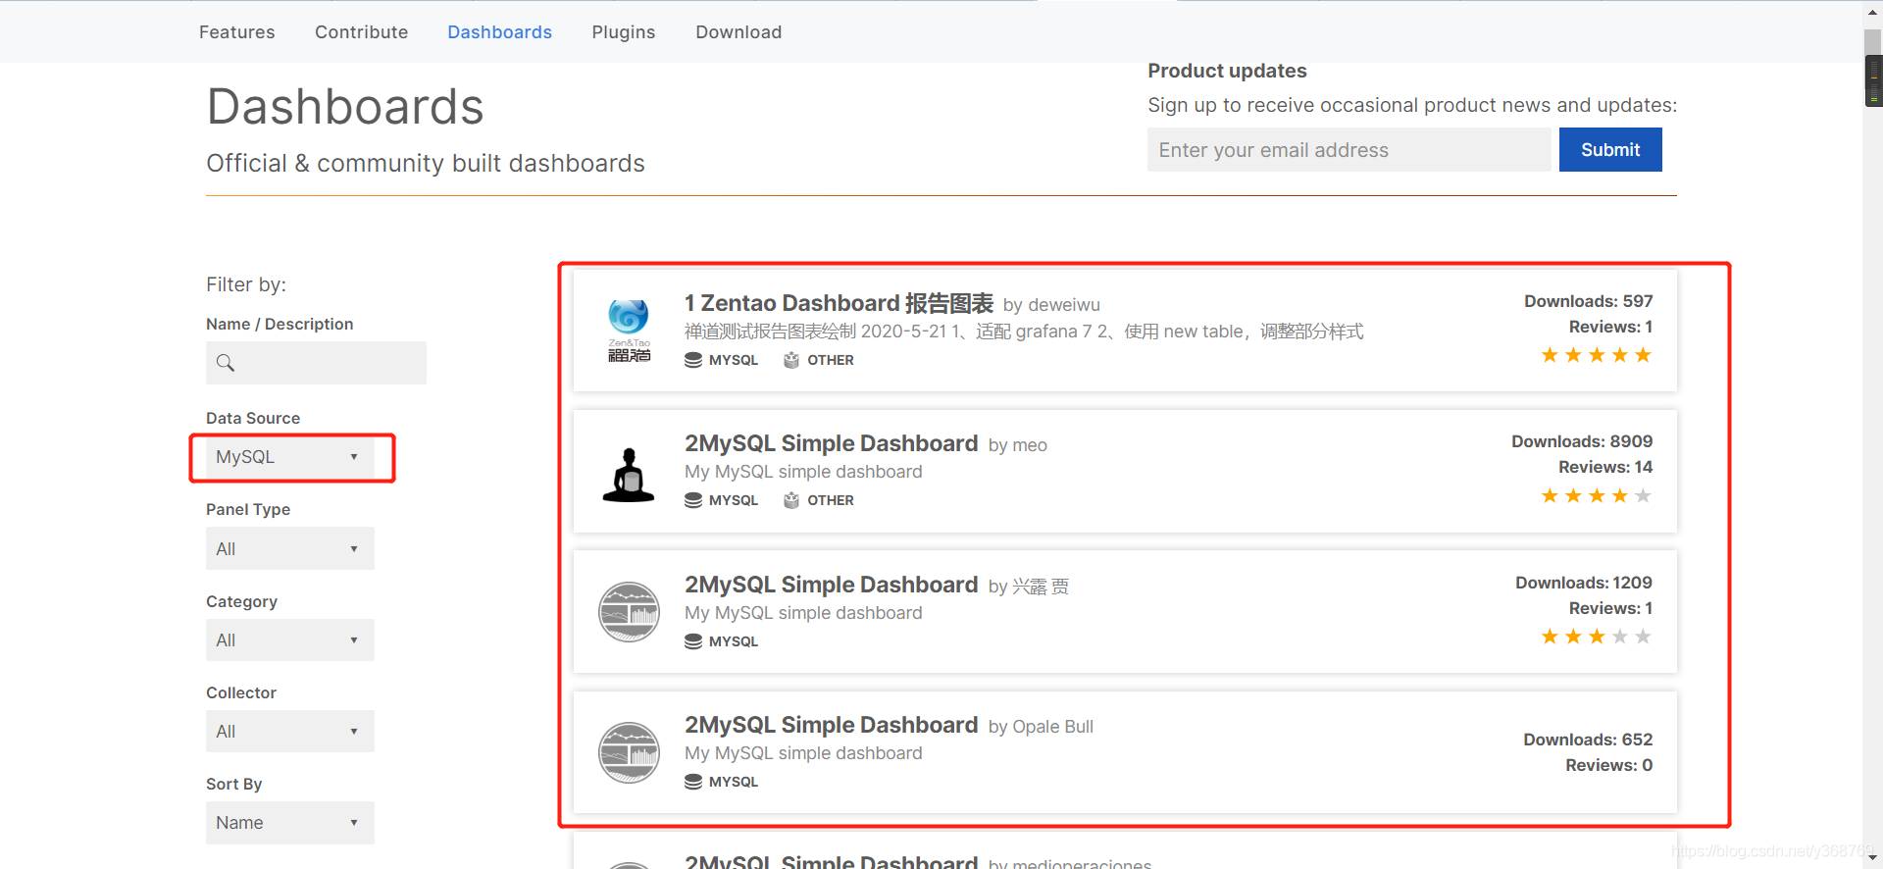This screenshot has width=1883, height=869.
Task: Submit the product updates email form
Action: click(1610, 150)
